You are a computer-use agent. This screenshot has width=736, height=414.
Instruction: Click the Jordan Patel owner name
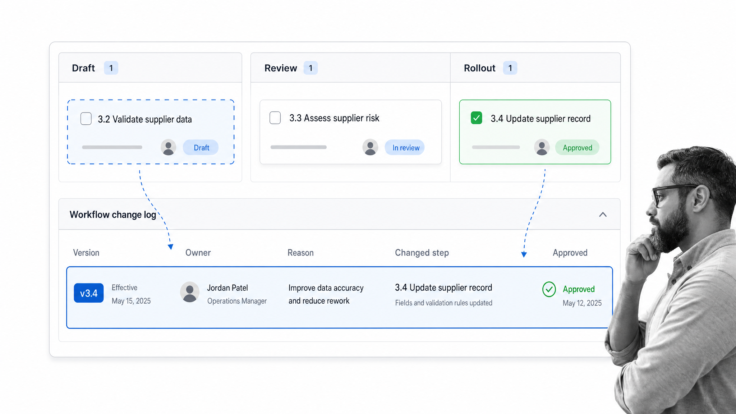click(227, 288)
